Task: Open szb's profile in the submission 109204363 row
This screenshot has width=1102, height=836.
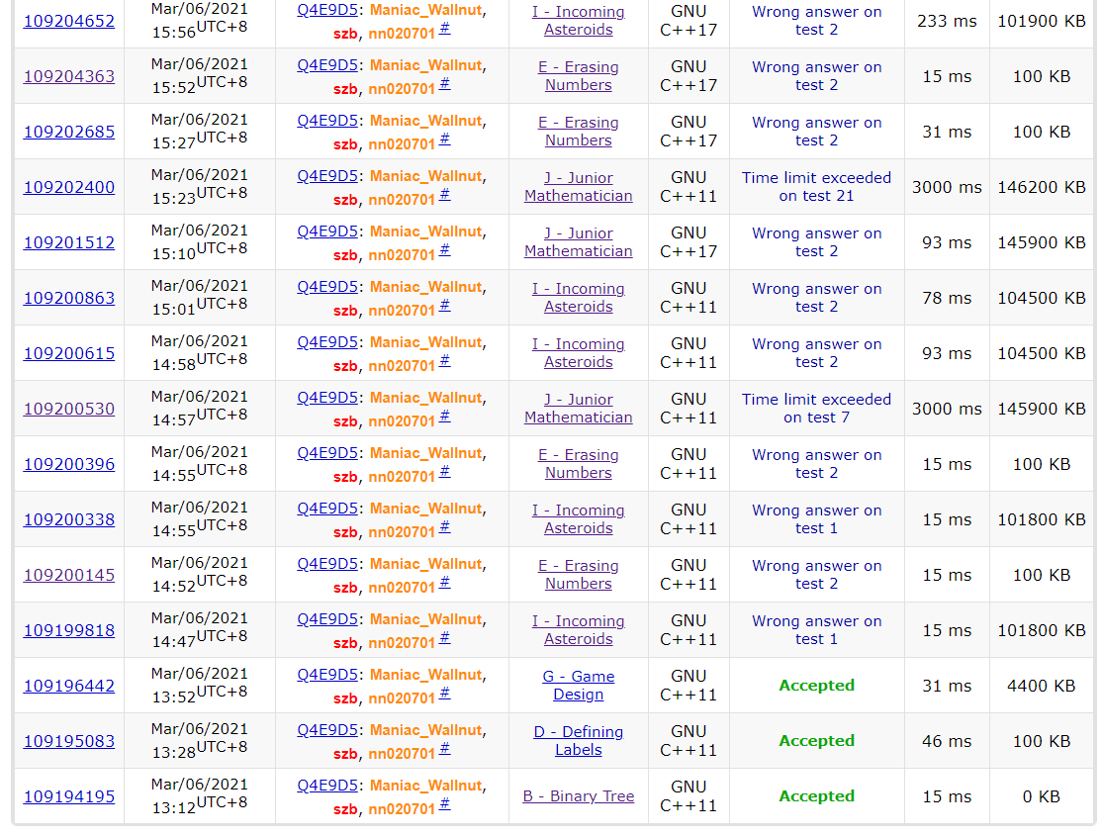Action: click(345, 89)
